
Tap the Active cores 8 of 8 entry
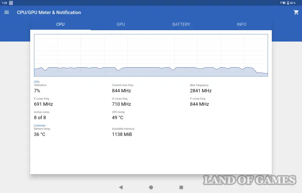pyautogui.click(x=40, y=117)
